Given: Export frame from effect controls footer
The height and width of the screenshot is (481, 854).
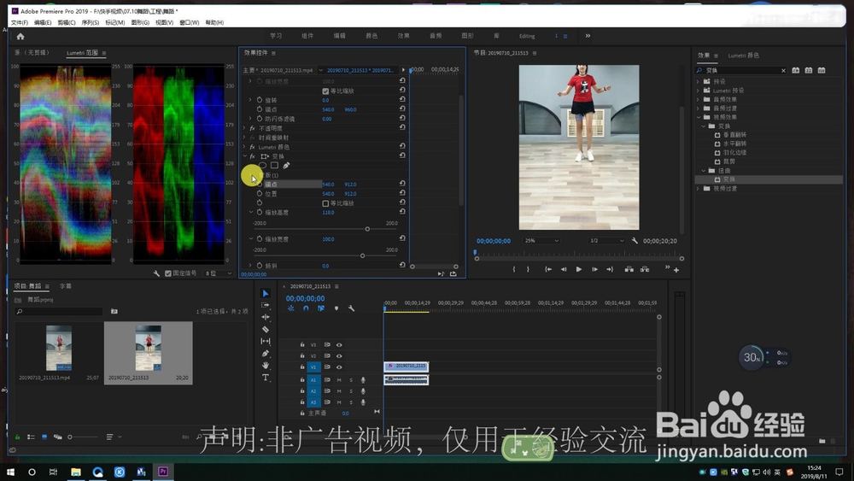Looking at the screenshot, I should 453,274.
